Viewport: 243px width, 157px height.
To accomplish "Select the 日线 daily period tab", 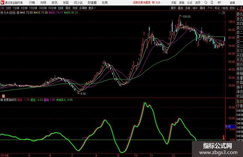I will click(61, 8).
